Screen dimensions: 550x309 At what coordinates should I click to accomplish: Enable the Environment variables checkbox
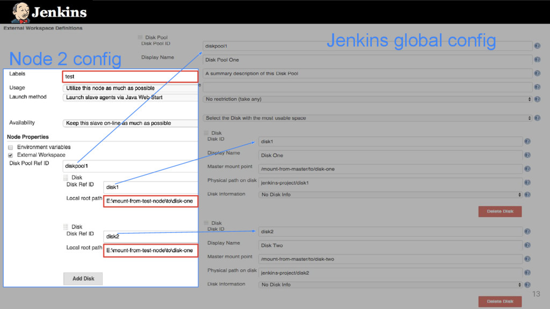coord(11,147)
